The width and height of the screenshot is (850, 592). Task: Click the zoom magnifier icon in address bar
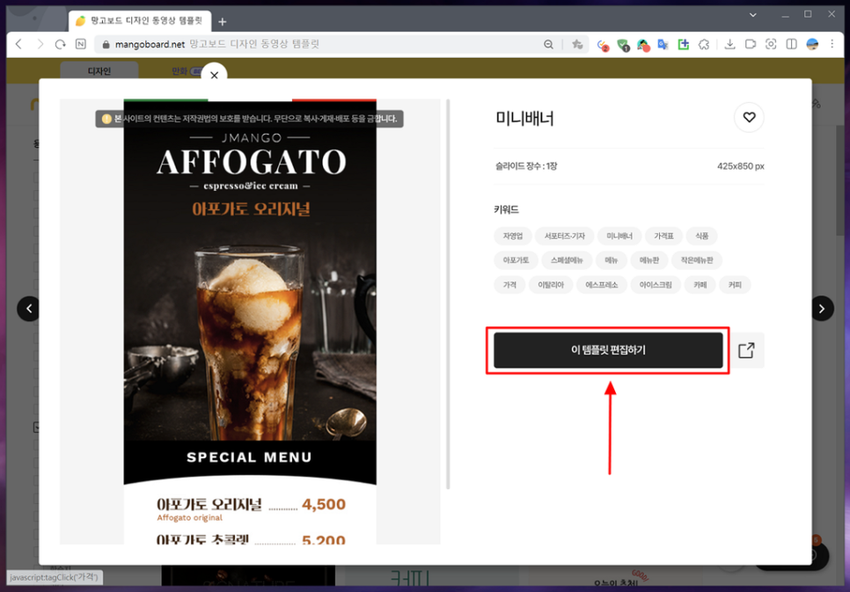[x=548, y=45]
